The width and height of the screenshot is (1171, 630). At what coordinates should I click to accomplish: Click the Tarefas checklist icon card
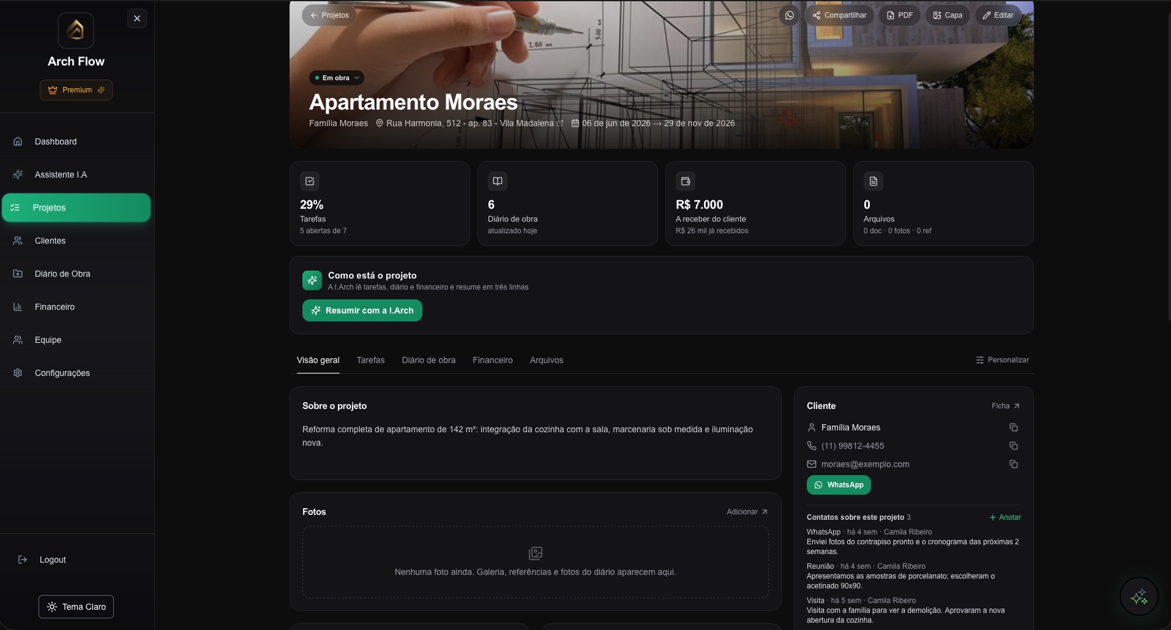click(310, 181)
